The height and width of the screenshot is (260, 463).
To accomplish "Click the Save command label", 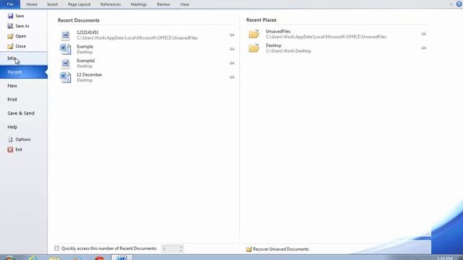I will point(20,16).
